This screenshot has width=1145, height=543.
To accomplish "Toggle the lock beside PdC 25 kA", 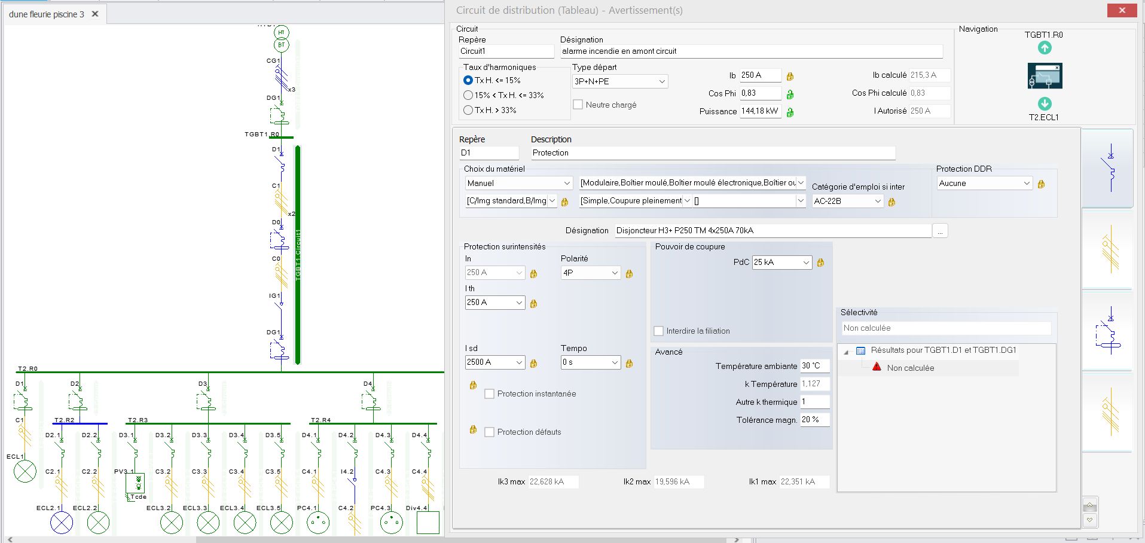I will pos(820,263).
